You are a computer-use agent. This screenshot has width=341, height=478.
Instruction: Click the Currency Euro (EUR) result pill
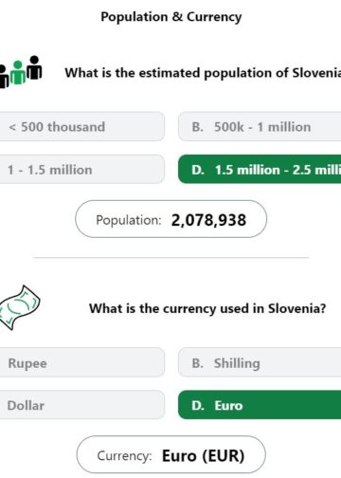(x=170, y=454)
